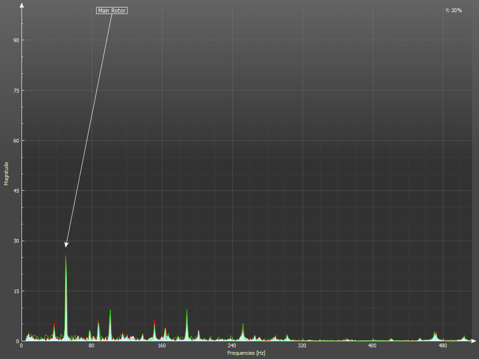This screenshot has height=359, width=479.
Task: Click the 15 tick label on magnitude axis
Action: (16, 291)
